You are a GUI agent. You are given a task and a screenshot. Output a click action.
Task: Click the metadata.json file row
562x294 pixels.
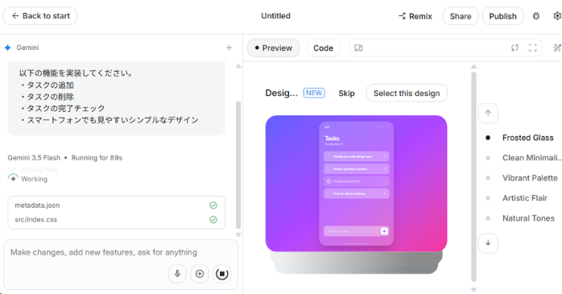[x=116, y=205]
